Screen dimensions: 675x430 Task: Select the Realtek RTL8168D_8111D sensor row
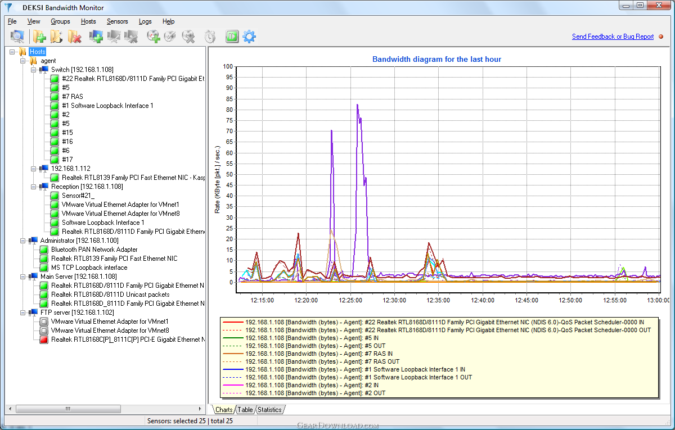(128, 304)
